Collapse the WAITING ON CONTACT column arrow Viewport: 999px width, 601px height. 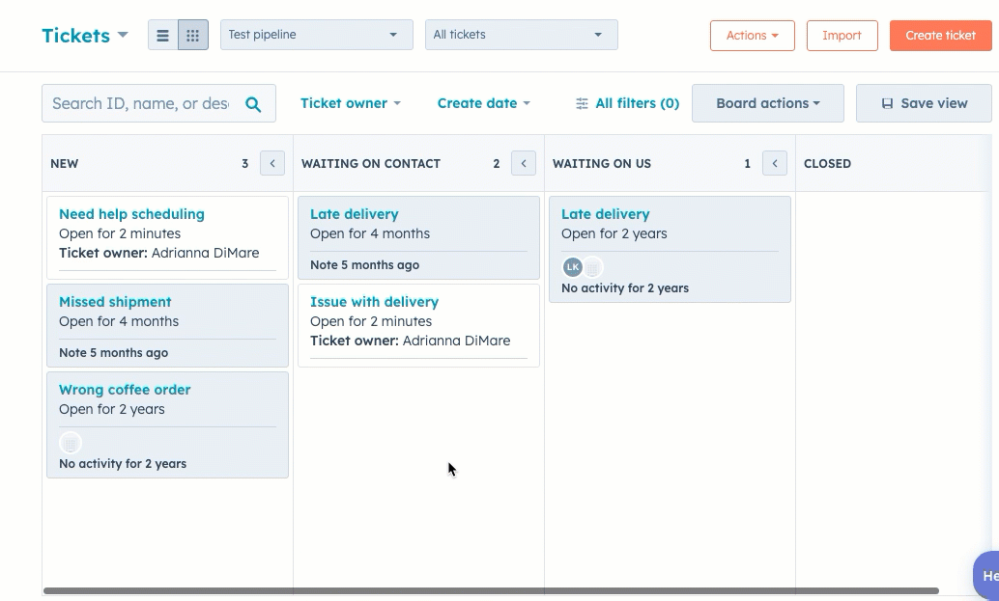point(523,163)
